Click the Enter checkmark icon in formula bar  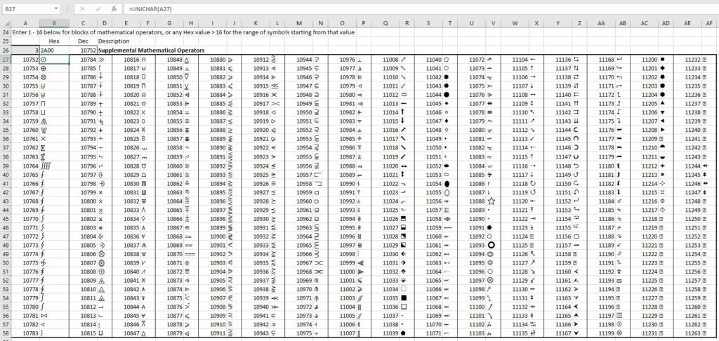click(x=98, y=8)
